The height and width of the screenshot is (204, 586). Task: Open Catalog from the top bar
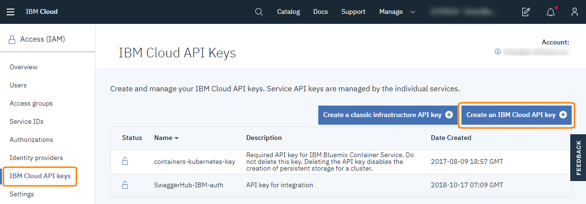pyautogui.click(x=288, y=12)
